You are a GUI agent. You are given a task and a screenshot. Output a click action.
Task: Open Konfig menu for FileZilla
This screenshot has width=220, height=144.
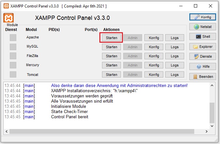(x=154, y=56)
